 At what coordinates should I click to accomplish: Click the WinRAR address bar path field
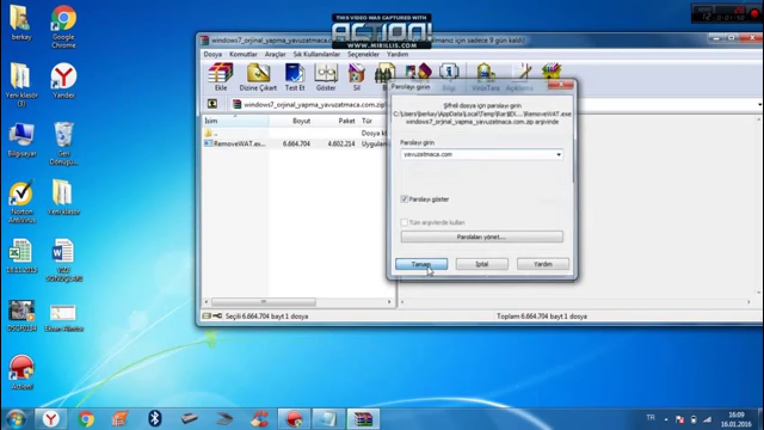(310, 104)
